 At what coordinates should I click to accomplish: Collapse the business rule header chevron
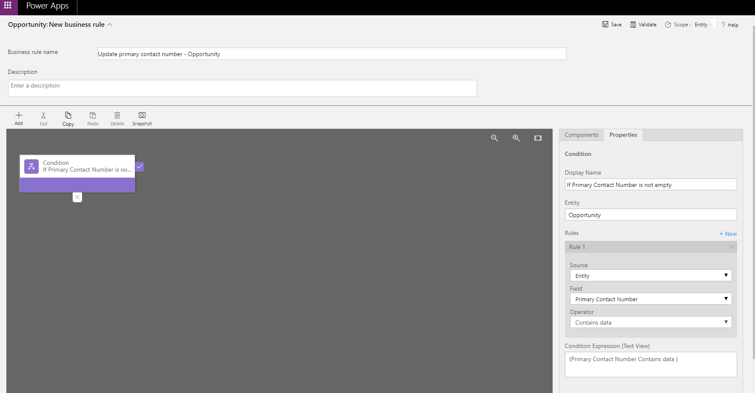point(110,25)
